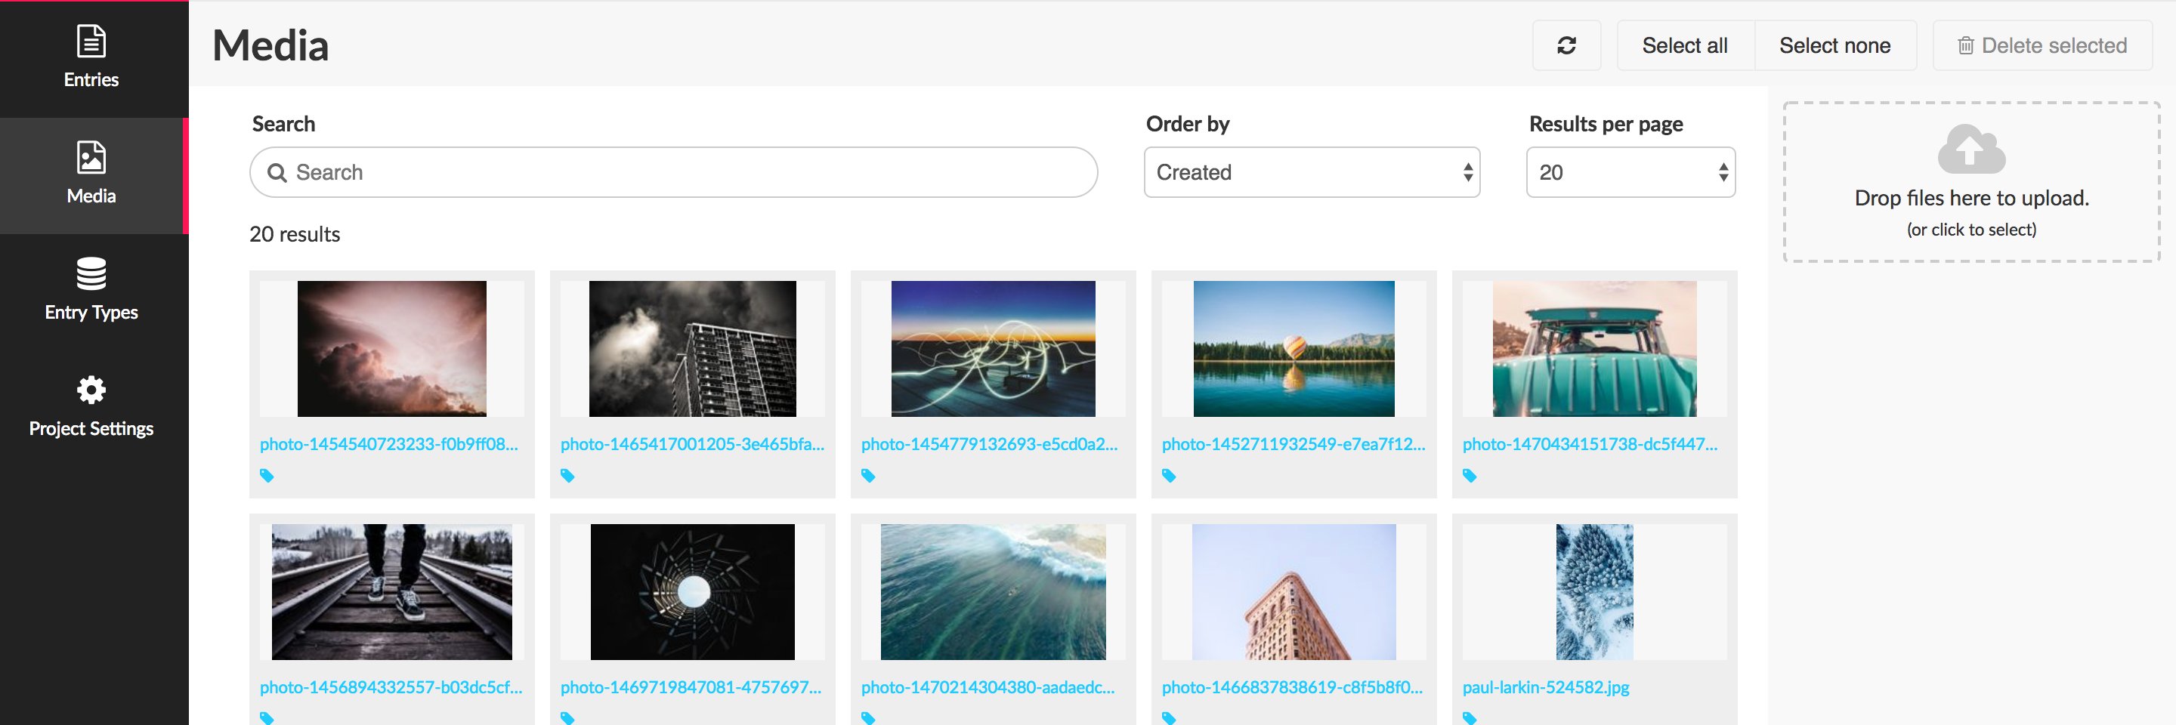2176x725 pixels.
Task: Select the teal vintage car thumbnail
Action: (x=1595, y=349)
